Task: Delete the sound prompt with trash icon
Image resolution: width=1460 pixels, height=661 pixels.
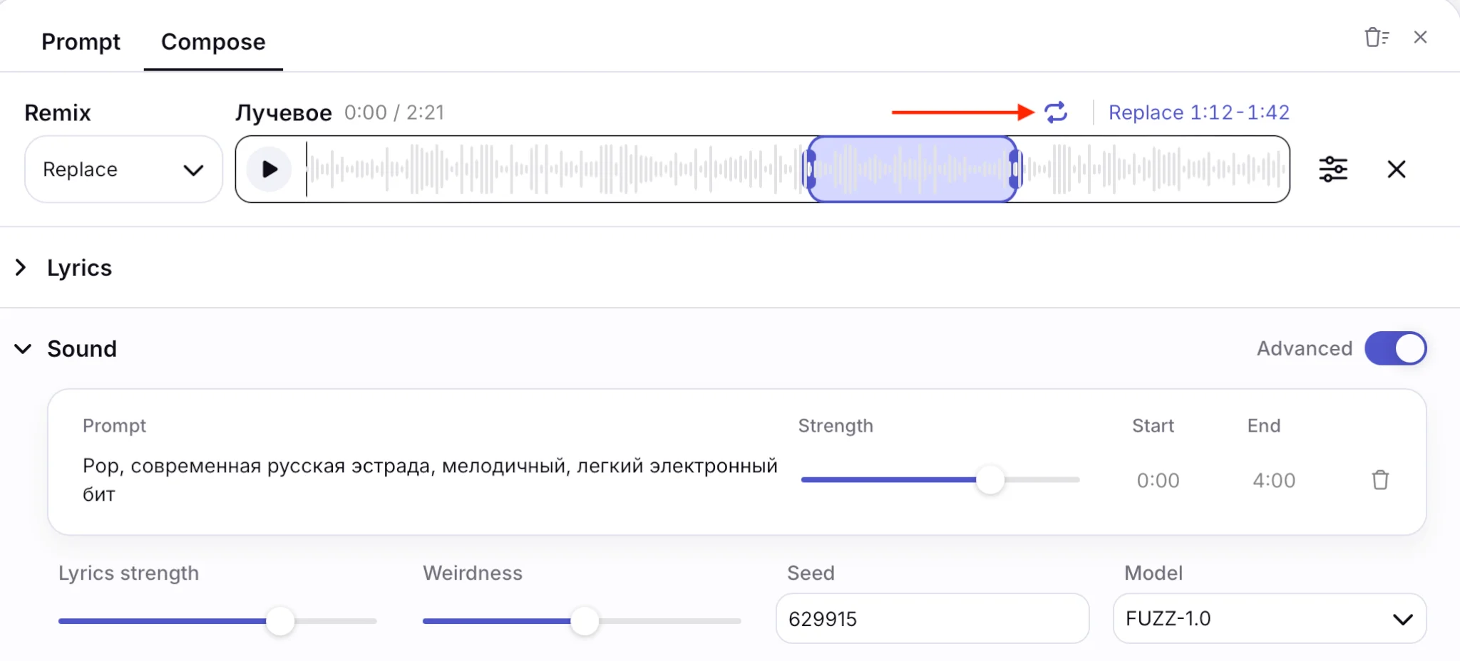Action: pos(1380,480)
